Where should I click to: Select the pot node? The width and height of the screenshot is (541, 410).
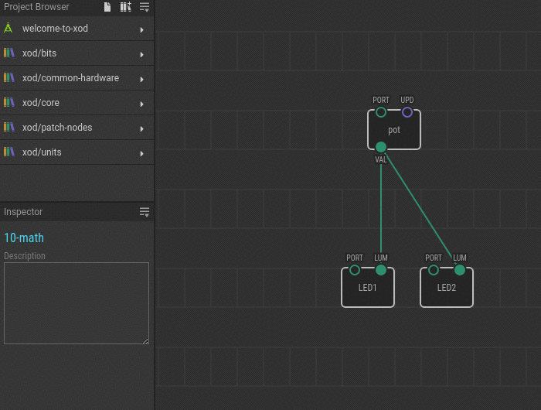click(394, 131)
